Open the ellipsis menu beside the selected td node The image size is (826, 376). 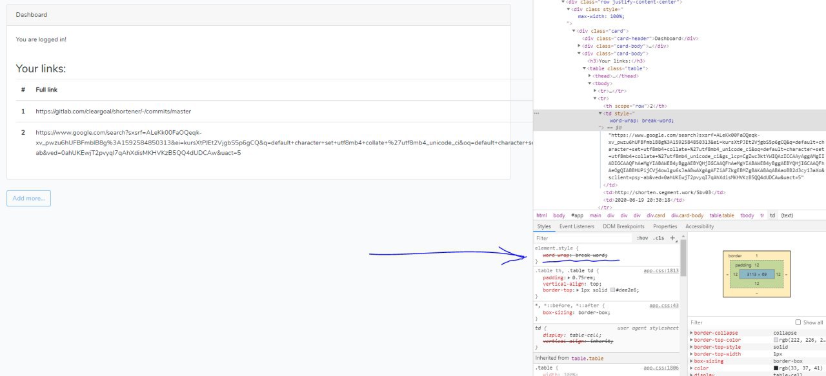[x=536, y=113]
